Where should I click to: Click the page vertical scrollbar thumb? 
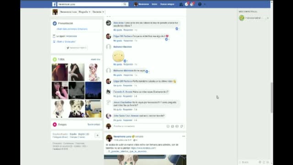271,97
